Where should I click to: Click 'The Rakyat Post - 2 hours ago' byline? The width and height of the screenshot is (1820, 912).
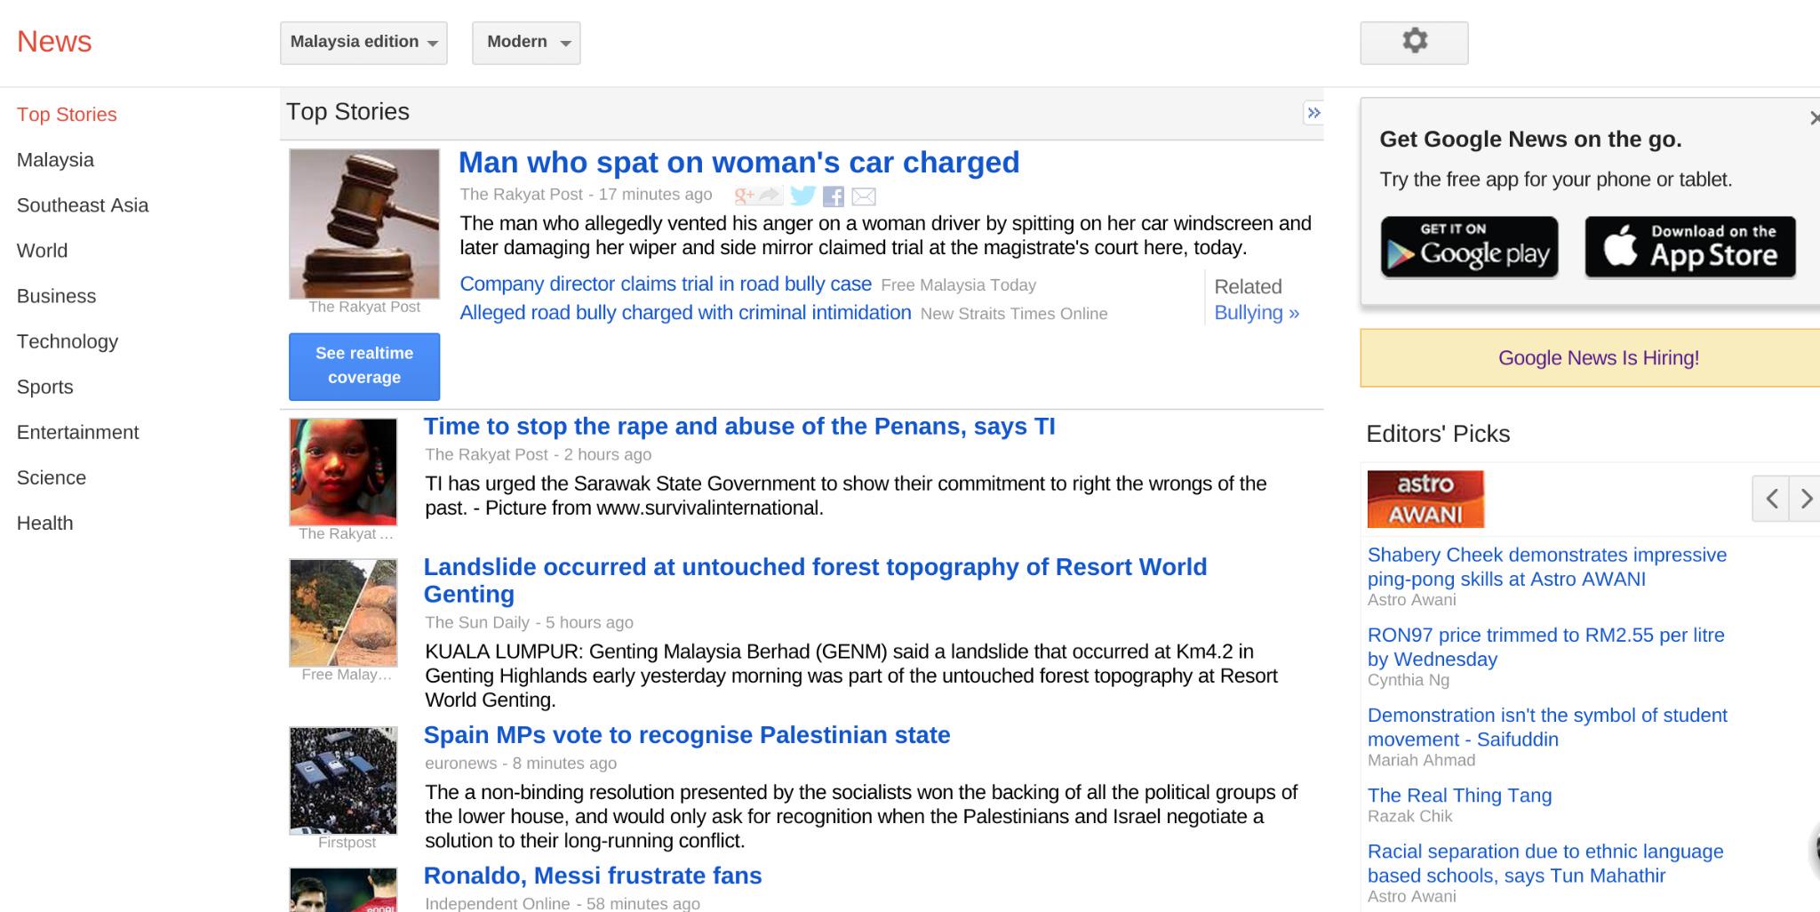[538, 454]
